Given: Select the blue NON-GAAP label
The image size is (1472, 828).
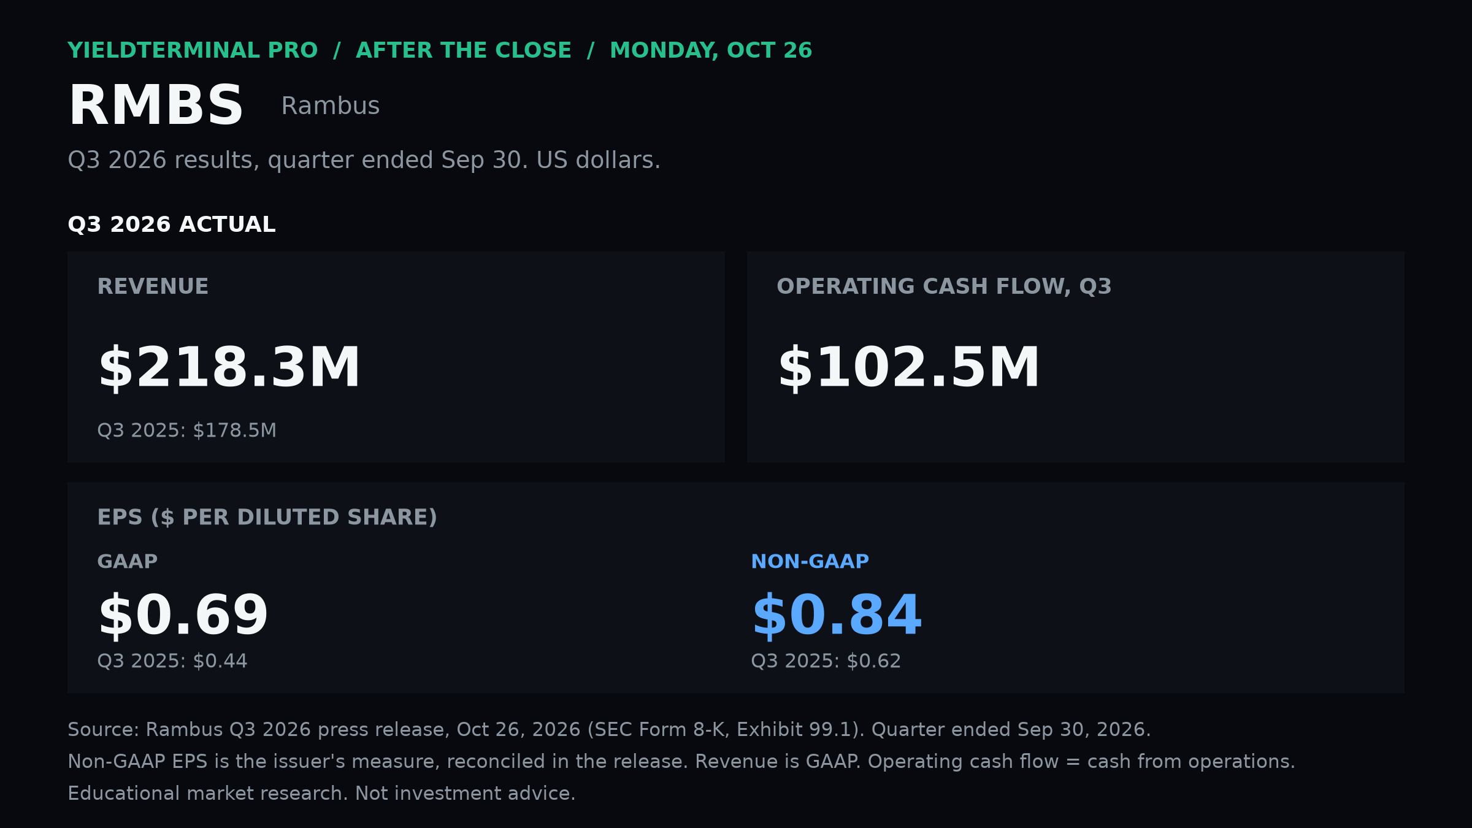Looking at the screenshot, I should (x=810, y=562).
